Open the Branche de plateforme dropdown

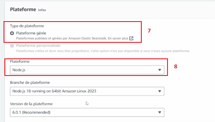tap(87, 91)
